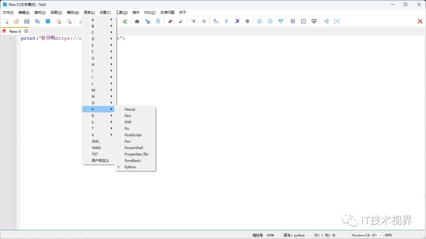Click the red X at toolbar right
Image resolution: width=426 pixels, height=239 pixels.
point(420,21)
